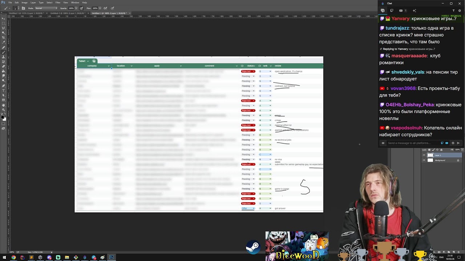Select the Crop tool

tap(3, 38)
